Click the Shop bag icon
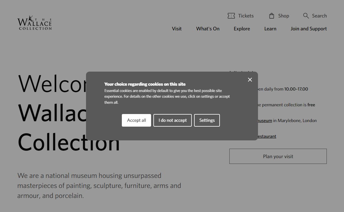 (271, 16)
